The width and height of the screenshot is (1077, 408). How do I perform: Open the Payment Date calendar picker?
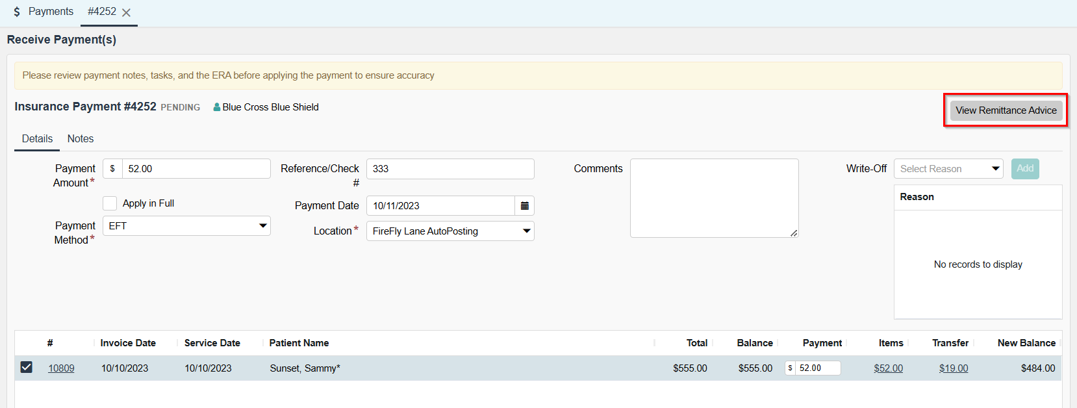[x=524, y=206]
